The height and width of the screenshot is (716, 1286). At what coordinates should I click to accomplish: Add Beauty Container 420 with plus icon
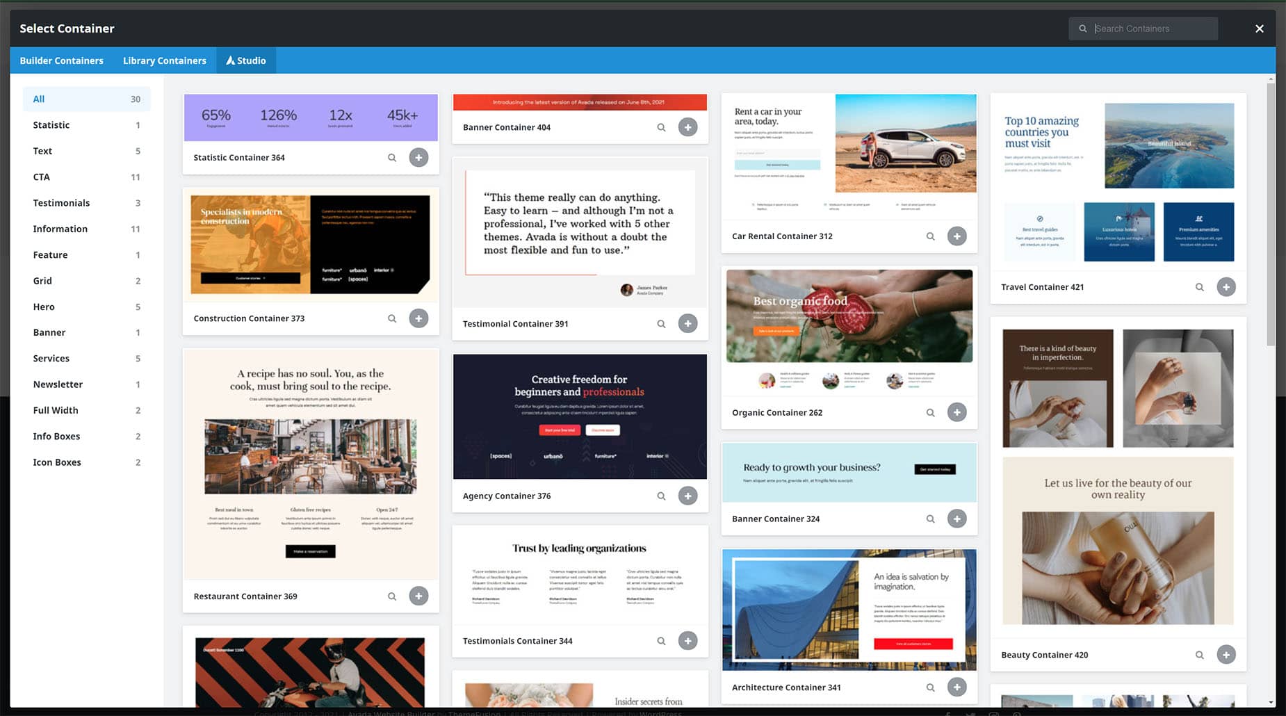(1226, 655)
